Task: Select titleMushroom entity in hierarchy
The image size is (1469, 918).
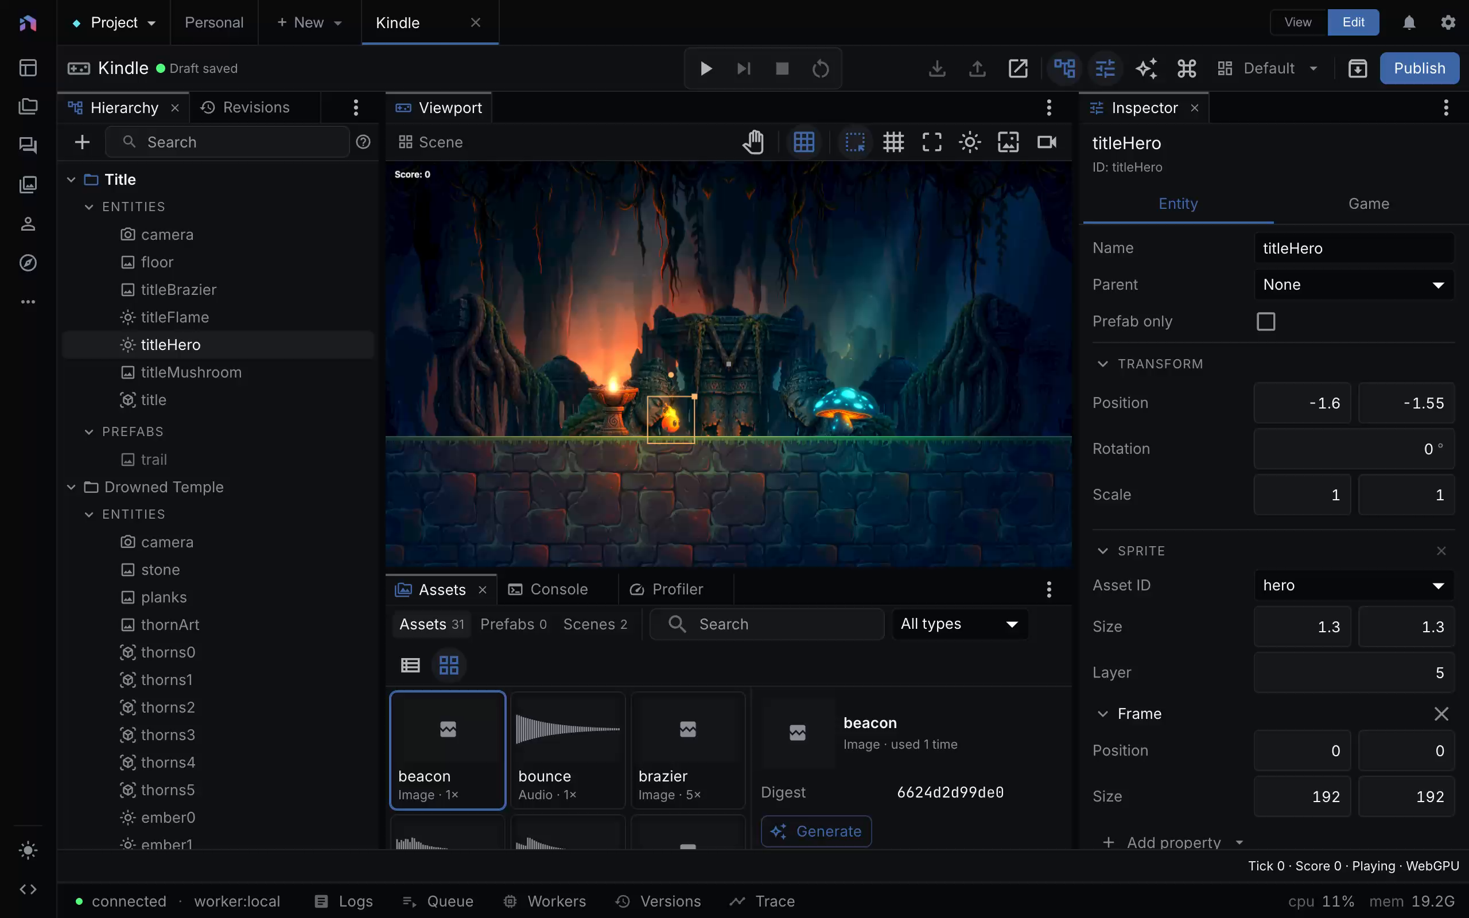Action: point(218,372)
